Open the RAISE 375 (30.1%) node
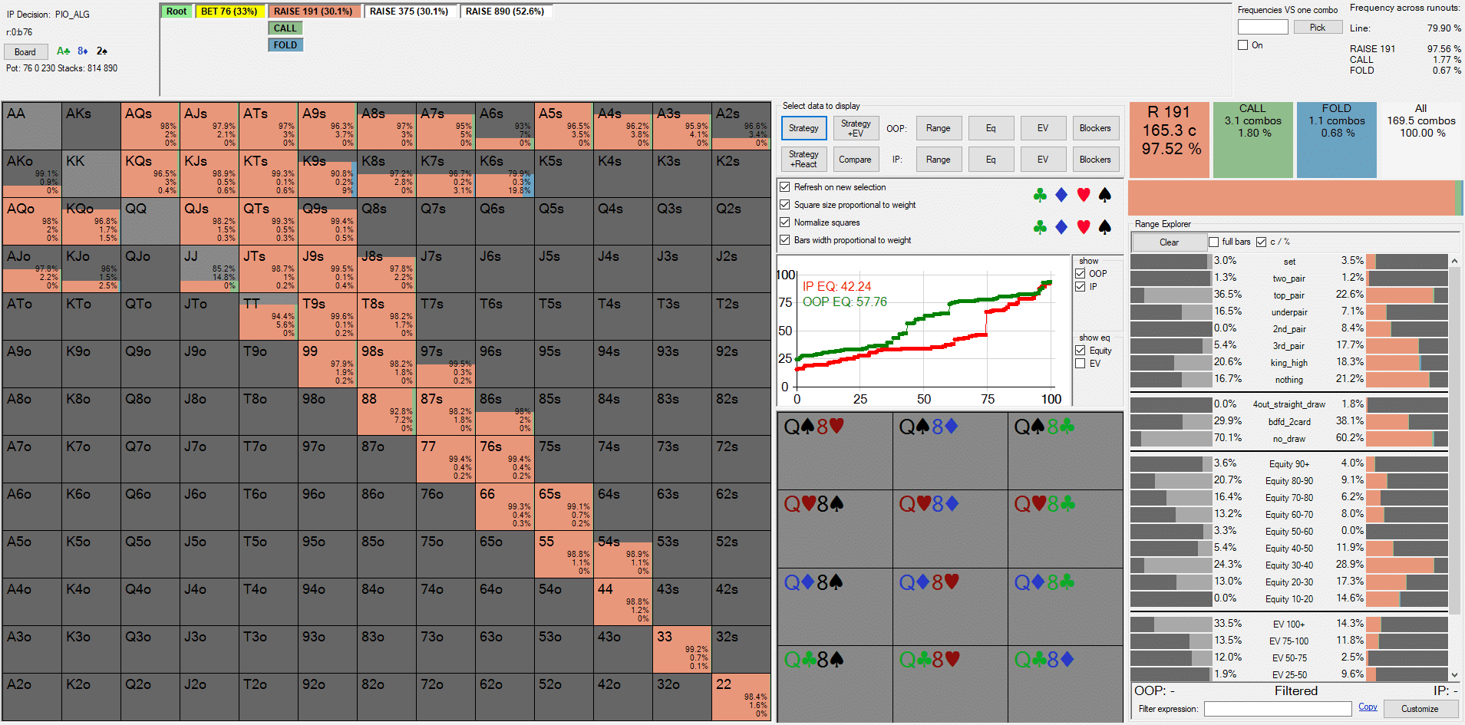The height and width of the screenshot is (725, 1465). [409, 12]
